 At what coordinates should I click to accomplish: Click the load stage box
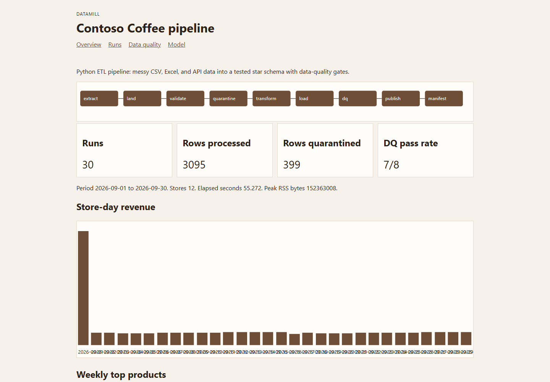click(315, 99)
